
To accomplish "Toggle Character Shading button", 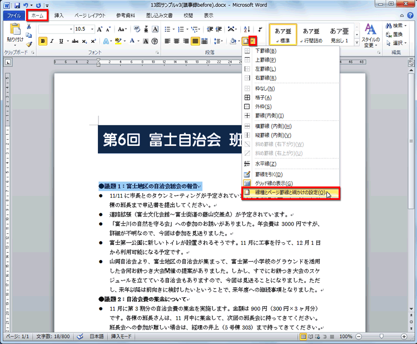I will [146, 41].
